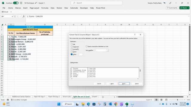Click the wizard Help question mark icon

pyautogui.click(x=135, y=35)
